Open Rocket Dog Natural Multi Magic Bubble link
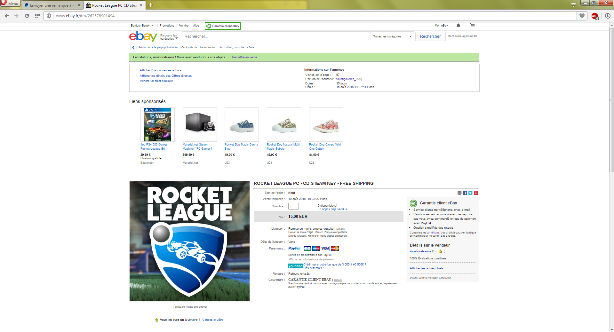Screen dimensions: 614x332 click(283, 146)
